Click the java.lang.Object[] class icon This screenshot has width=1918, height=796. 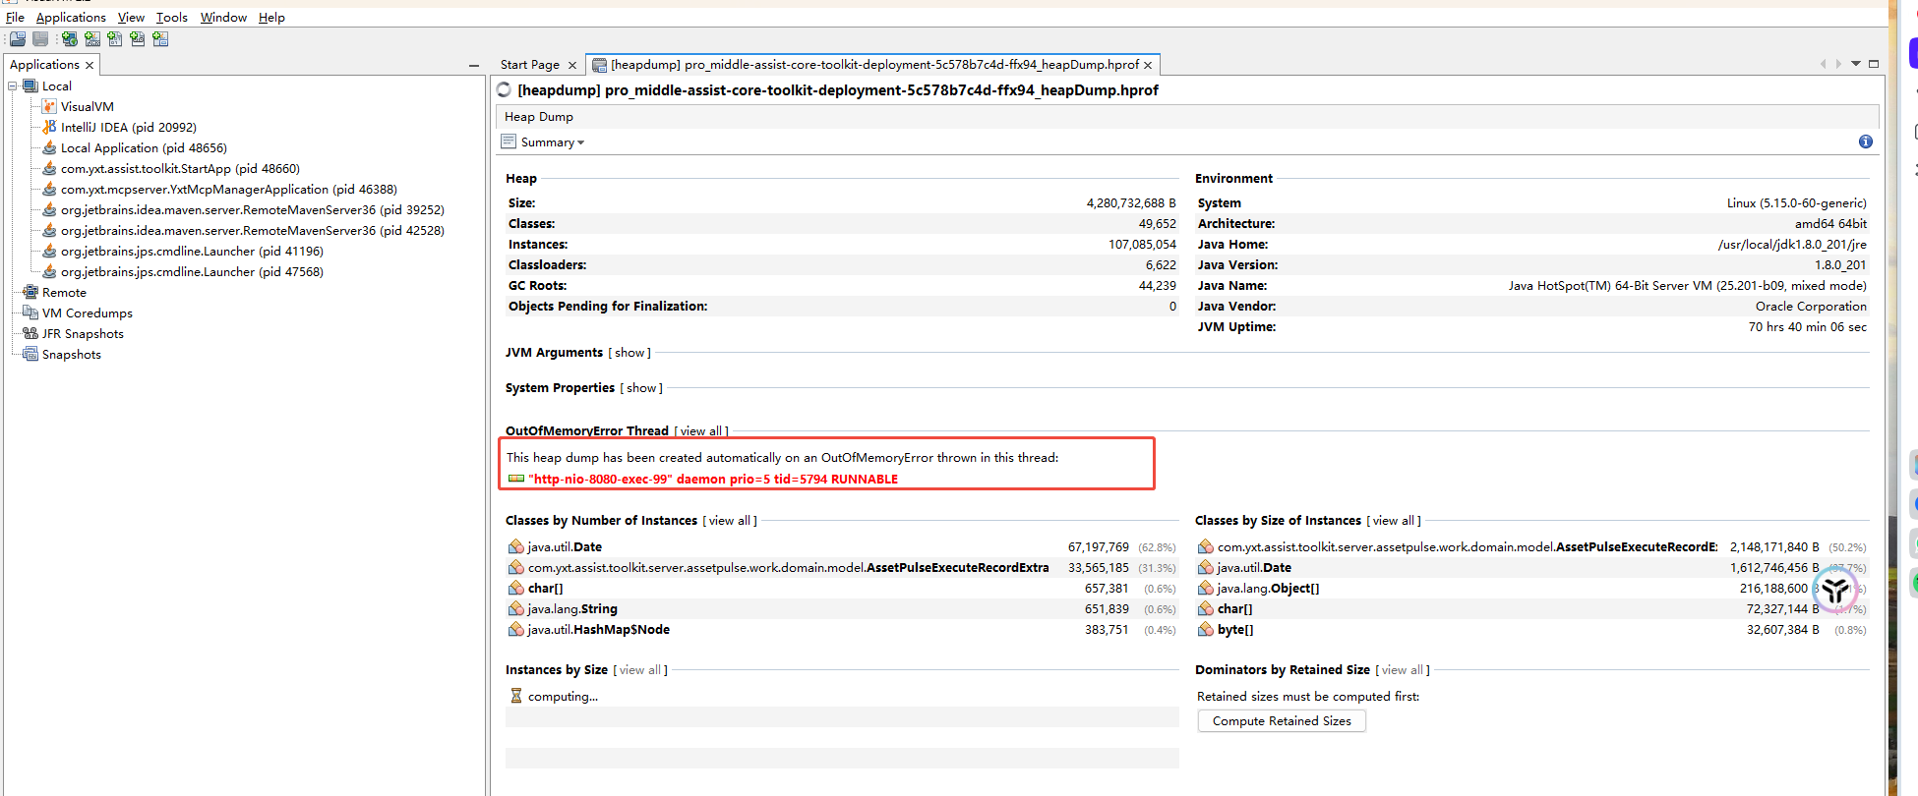click(x=1206, y=588)
